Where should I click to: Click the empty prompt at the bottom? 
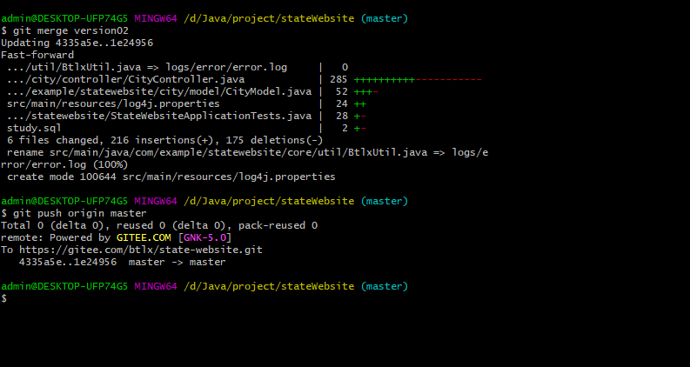pyautogui.click(x=4, y=298)
